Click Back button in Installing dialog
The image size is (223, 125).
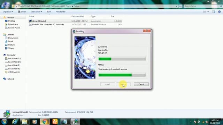[108, 84]
